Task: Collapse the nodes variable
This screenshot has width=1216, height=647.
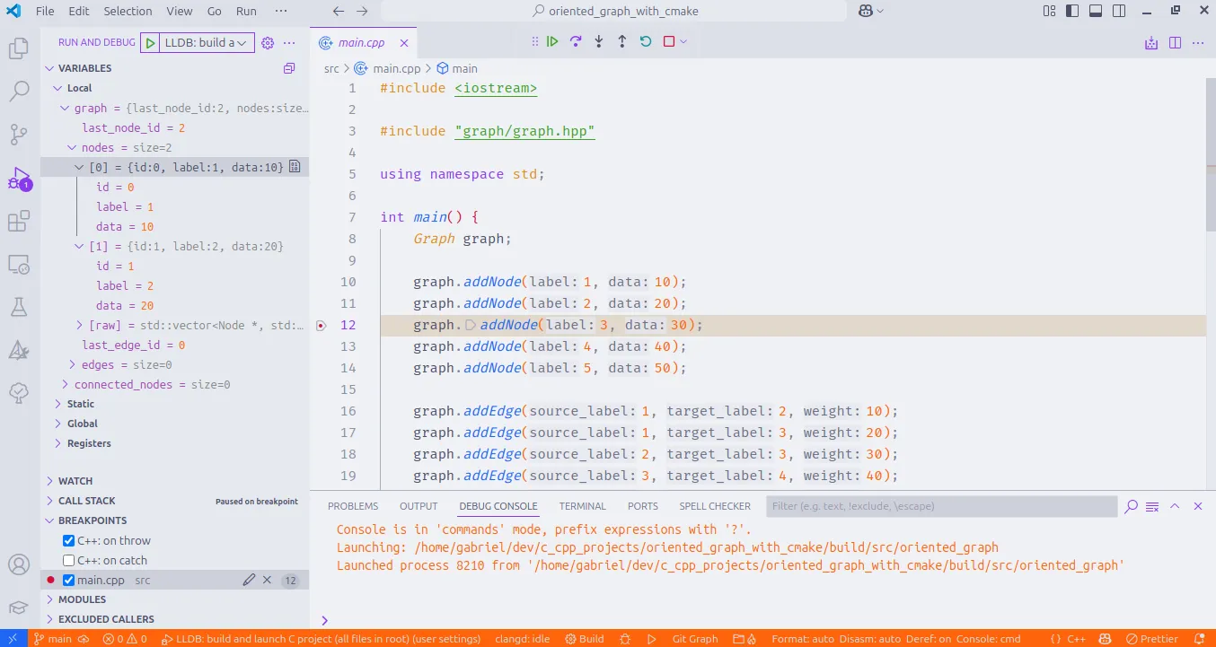Action: [x=72, y=147]
